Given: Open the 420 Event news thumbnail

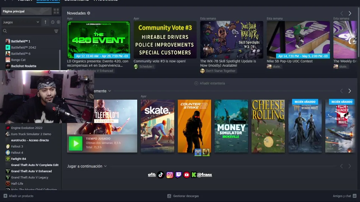Looking at the screenshot, I should click(x=98, y=40).
